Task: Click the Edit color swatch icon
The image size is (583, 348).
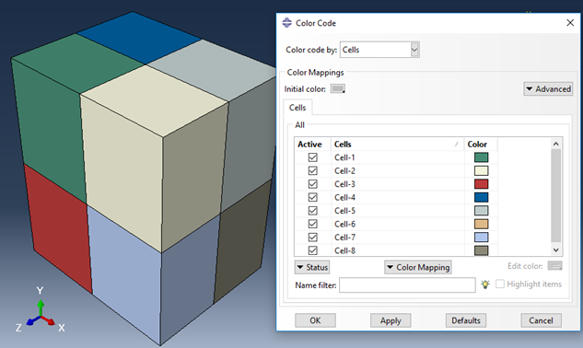Action: coord(555,266)
